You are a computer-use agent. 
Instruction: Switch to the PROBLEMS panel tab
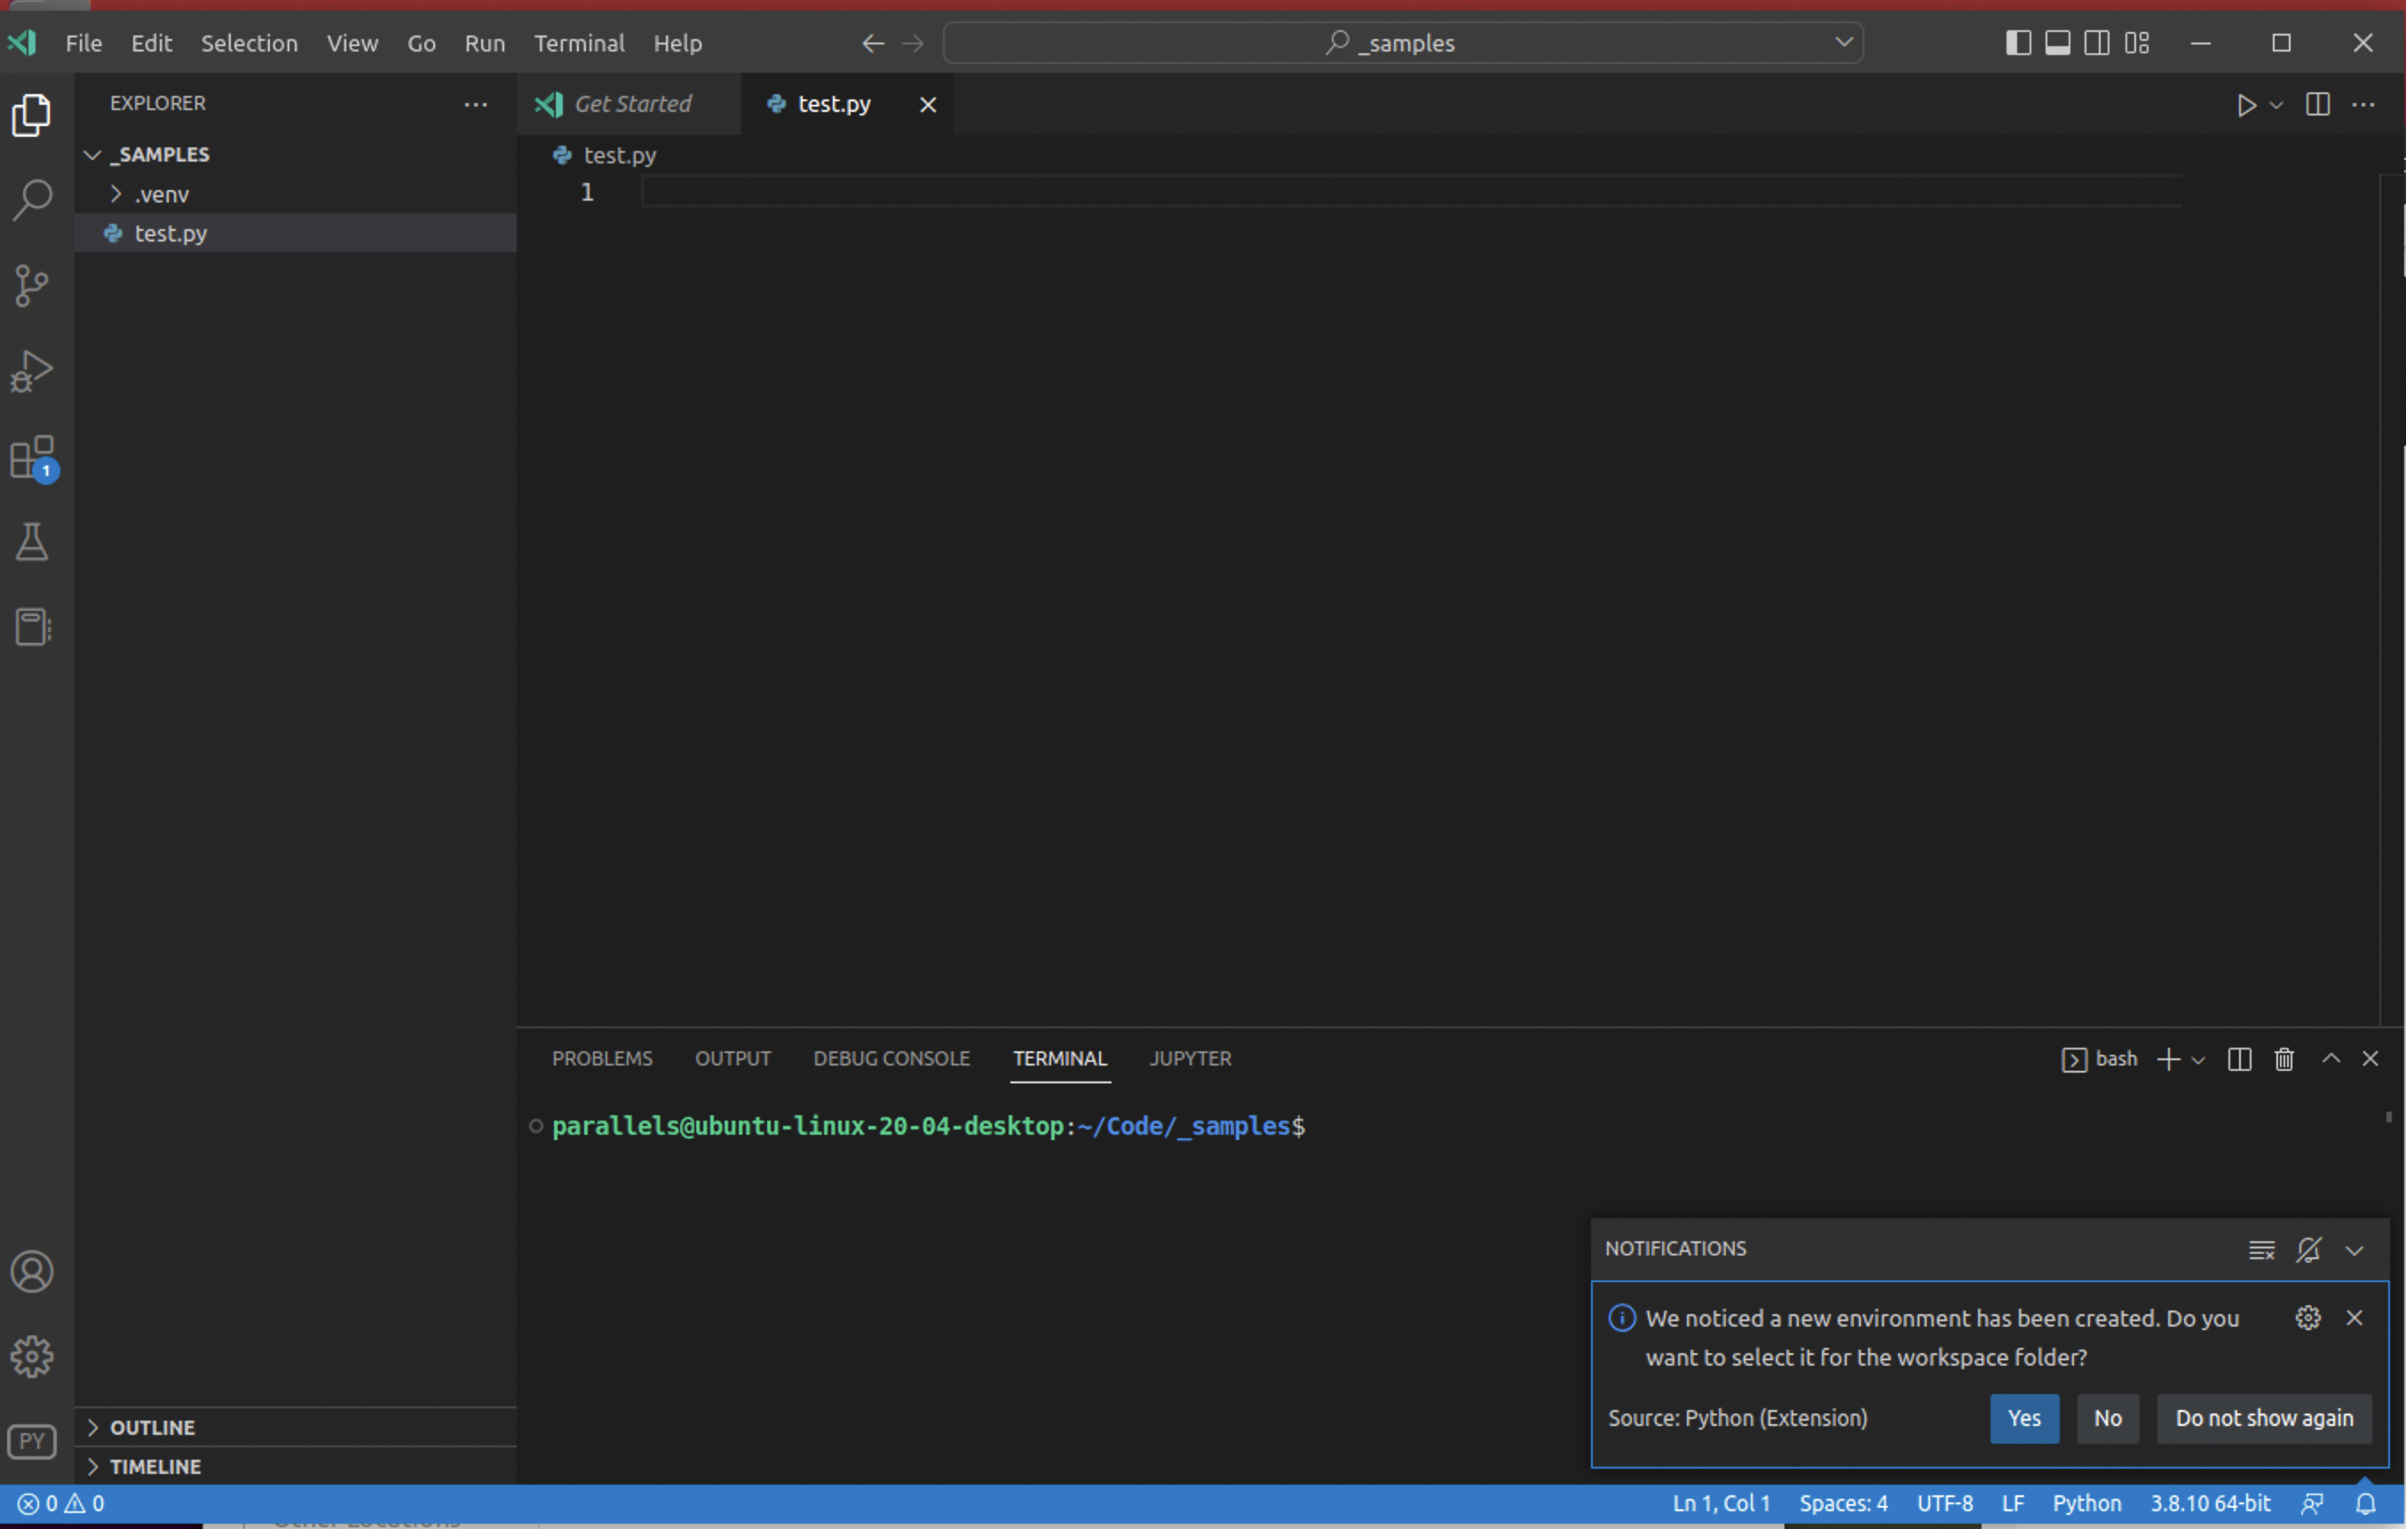click(x=602, y=1058)
